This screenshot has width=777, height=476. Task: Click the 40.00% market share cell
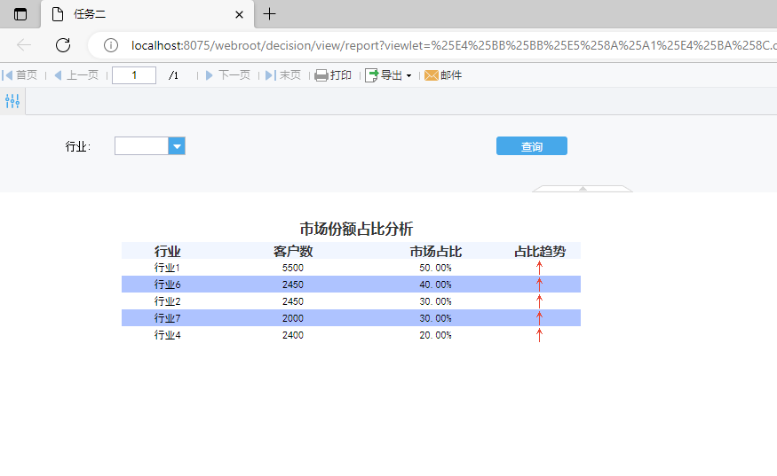point(436,285)
